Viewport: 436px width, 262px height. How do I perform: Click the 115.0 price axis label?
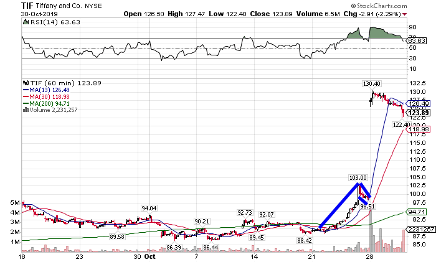[x=417, y=143]
